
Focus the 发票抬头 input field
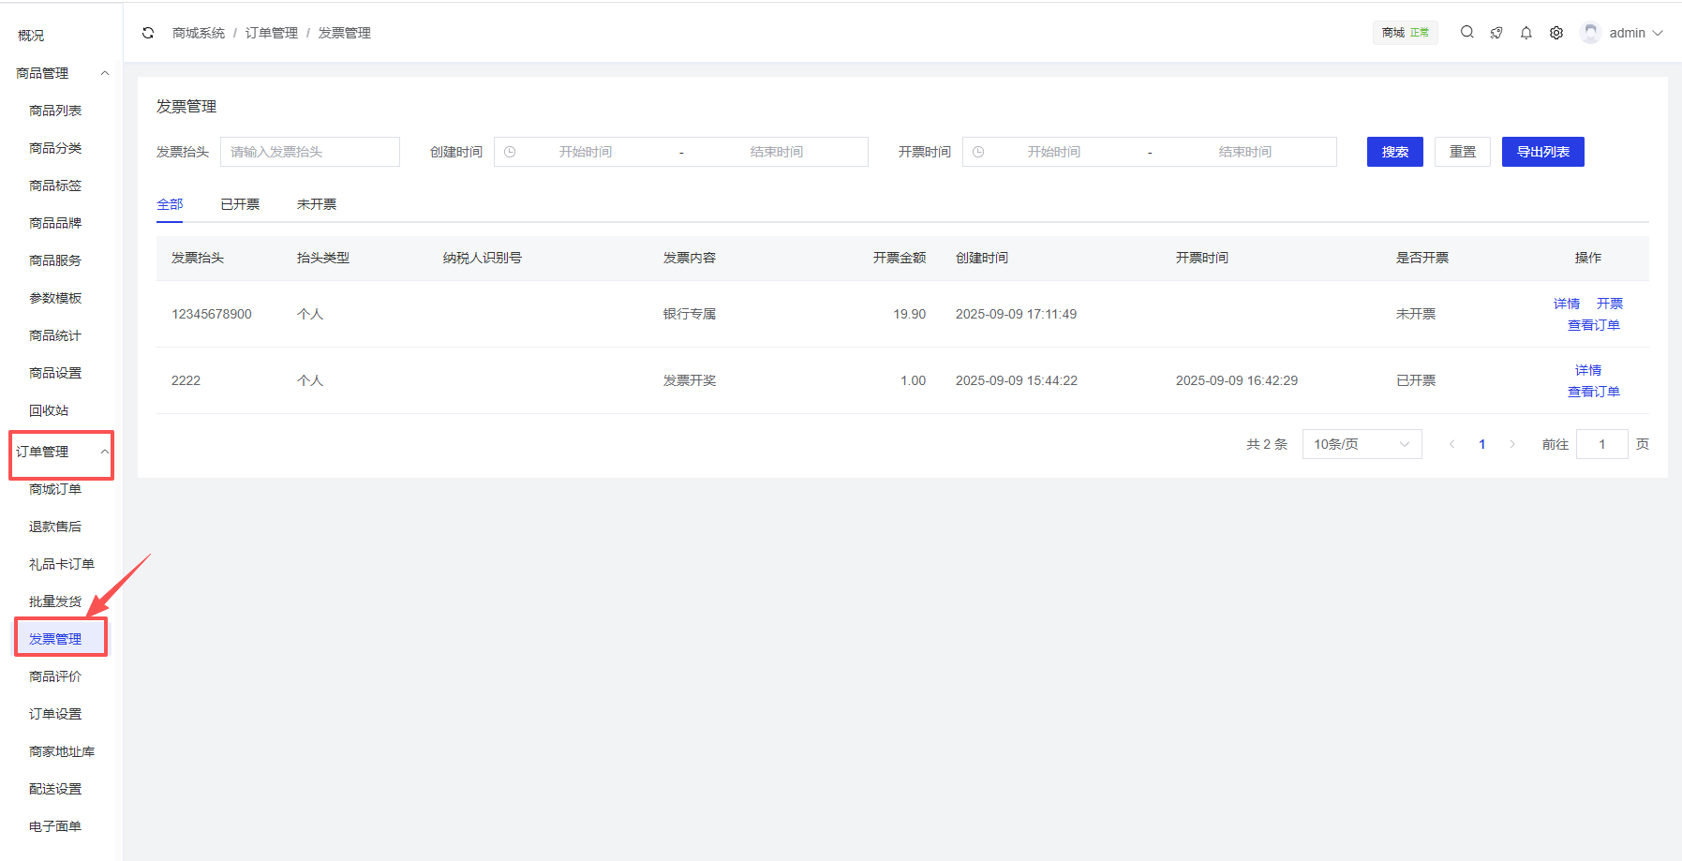click(x=310, y=152)
